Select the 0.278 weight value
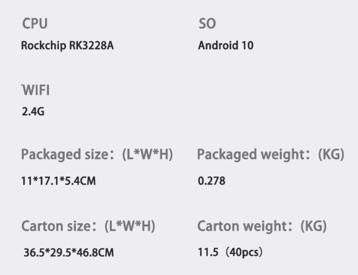The image size is (358, 275). point(212,181)
